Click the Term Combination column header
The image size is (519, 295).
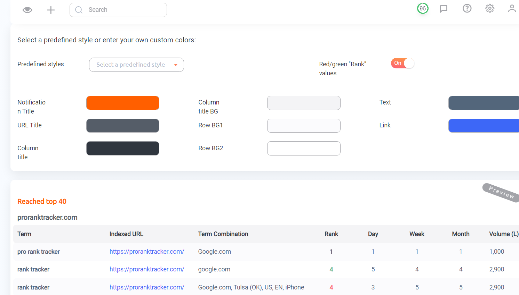pyautogui.click(x=223, y=234)
